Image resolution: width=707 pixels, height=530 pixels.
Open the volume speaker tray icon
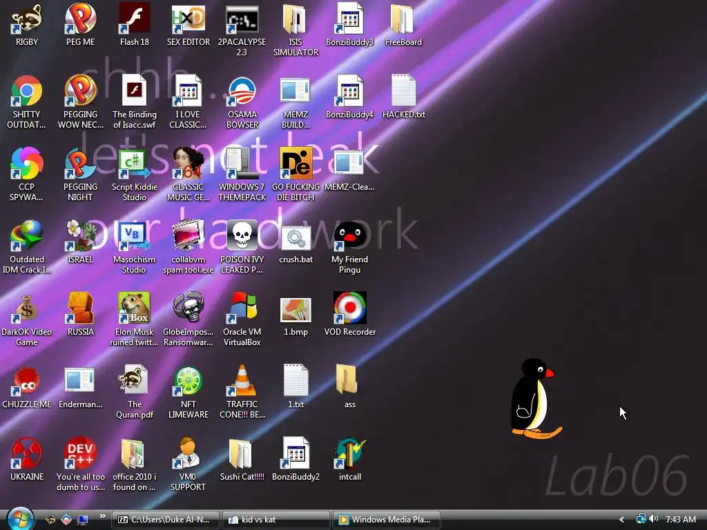point(653,519)
